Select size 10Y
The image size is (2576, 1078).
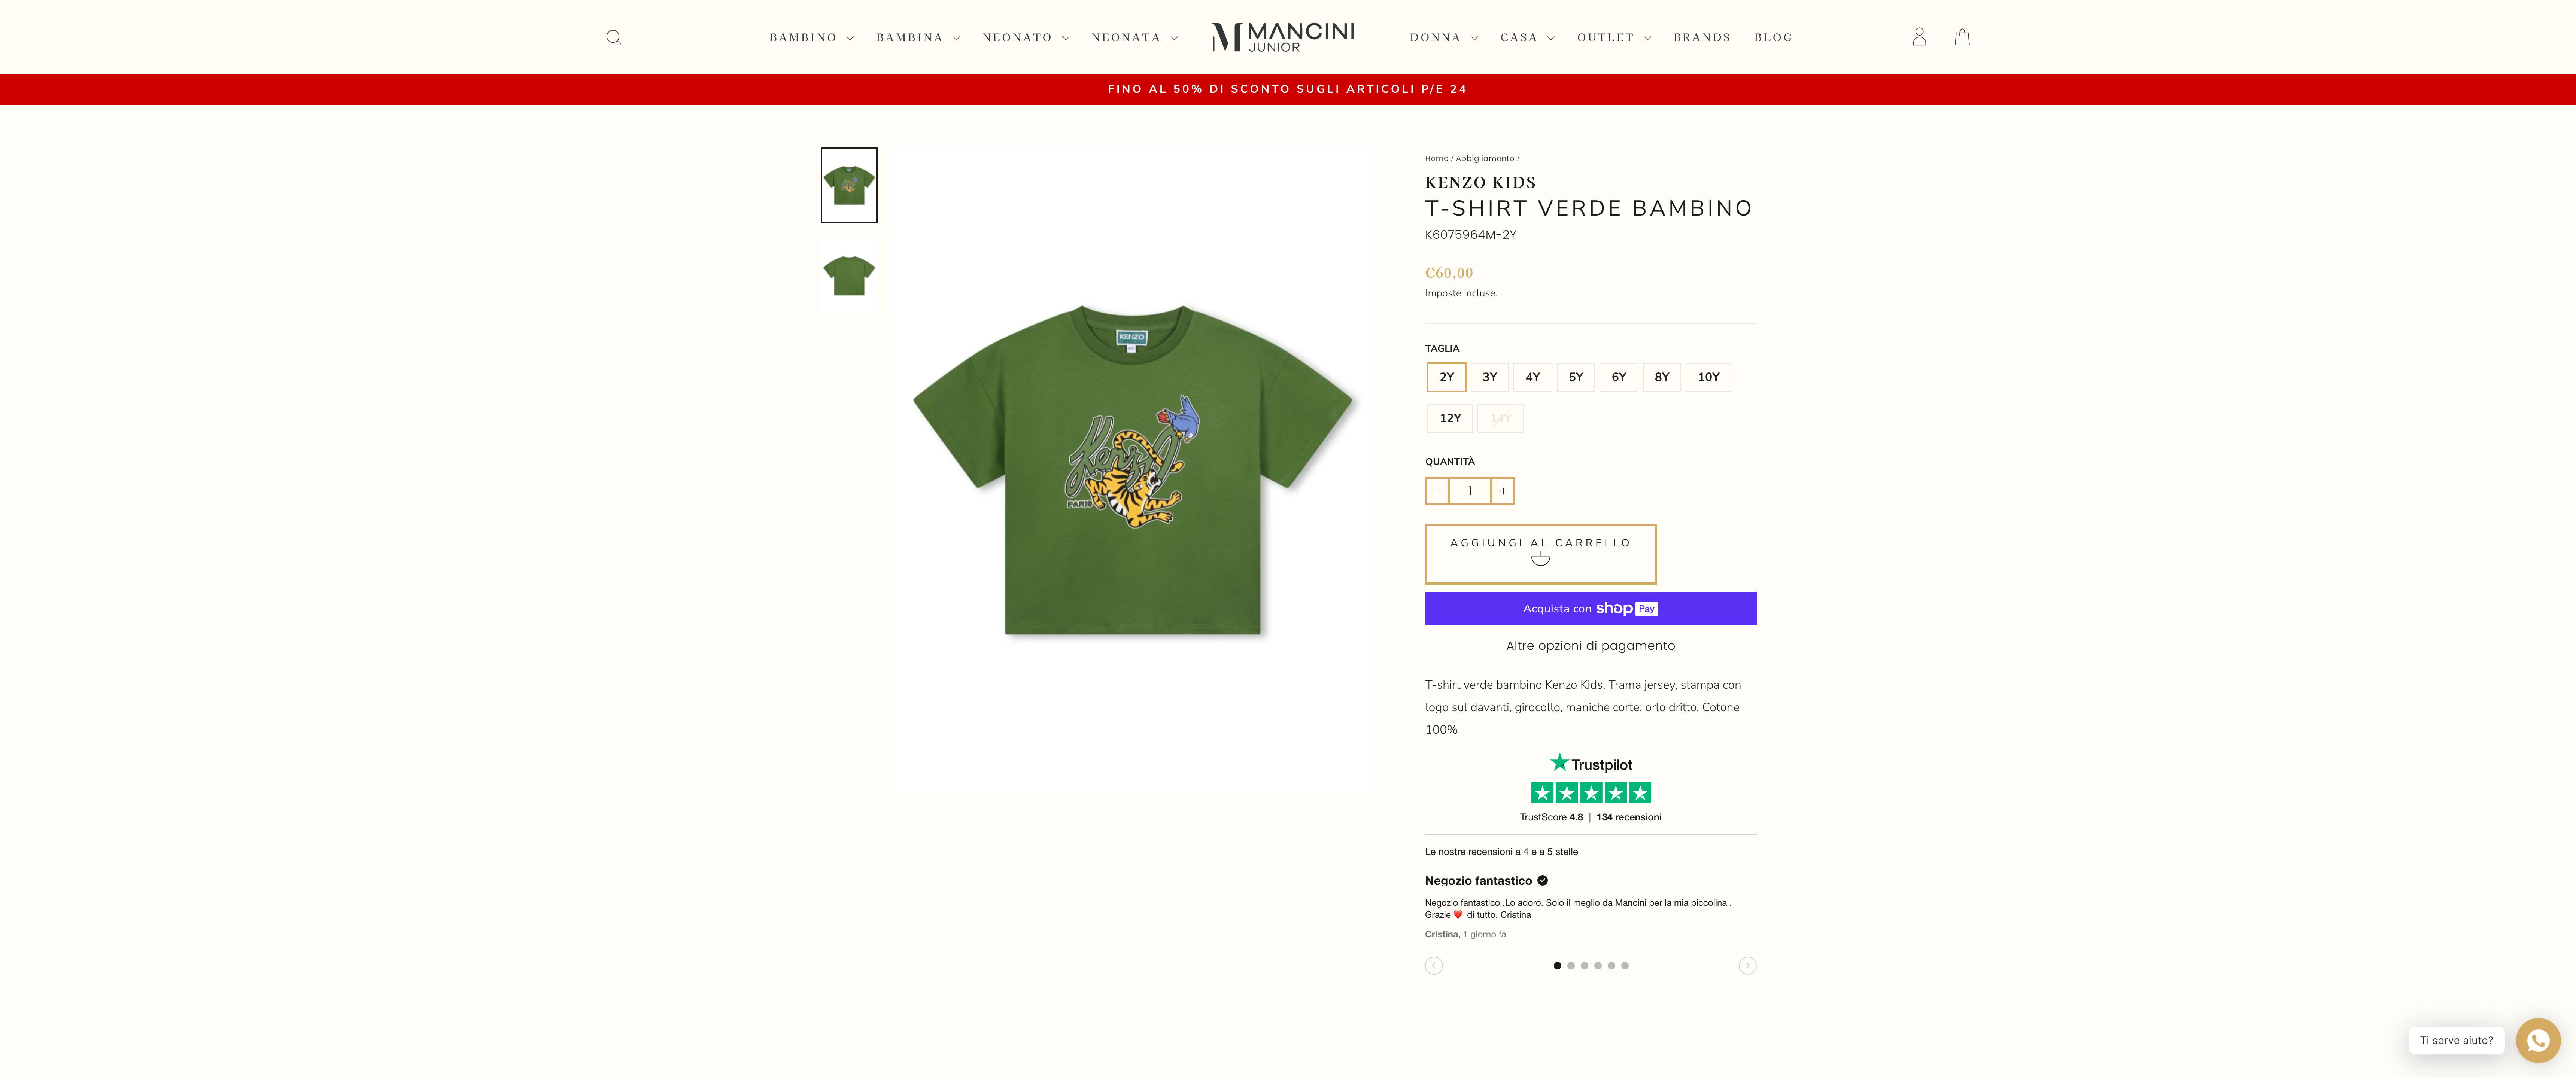(1708, 377)
